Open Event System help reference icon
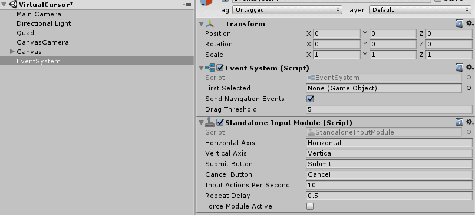The width and height of the screenshot is (475, 215). pos(459,68)
